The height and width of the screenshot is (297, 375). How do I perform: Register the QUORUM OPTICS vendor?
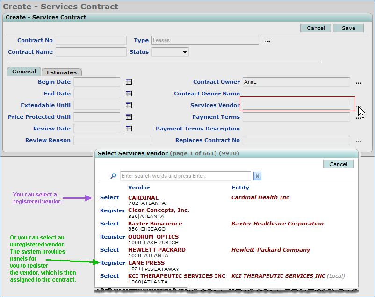(113, 237)
